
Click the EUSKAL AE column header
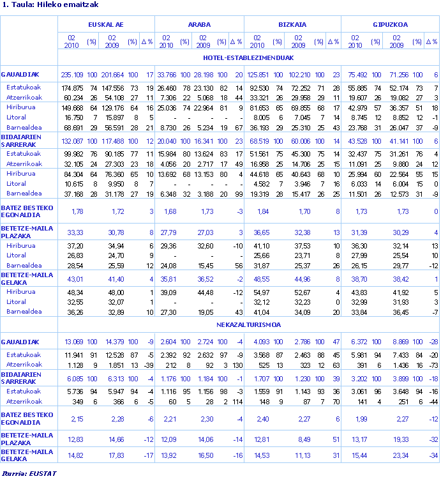(106, 25)
